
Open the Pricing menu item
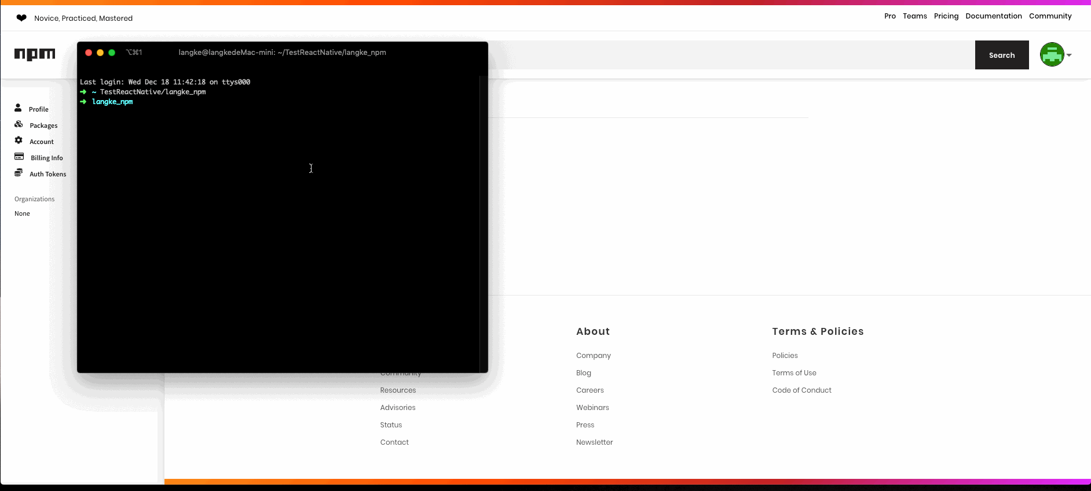click(946, 16)
